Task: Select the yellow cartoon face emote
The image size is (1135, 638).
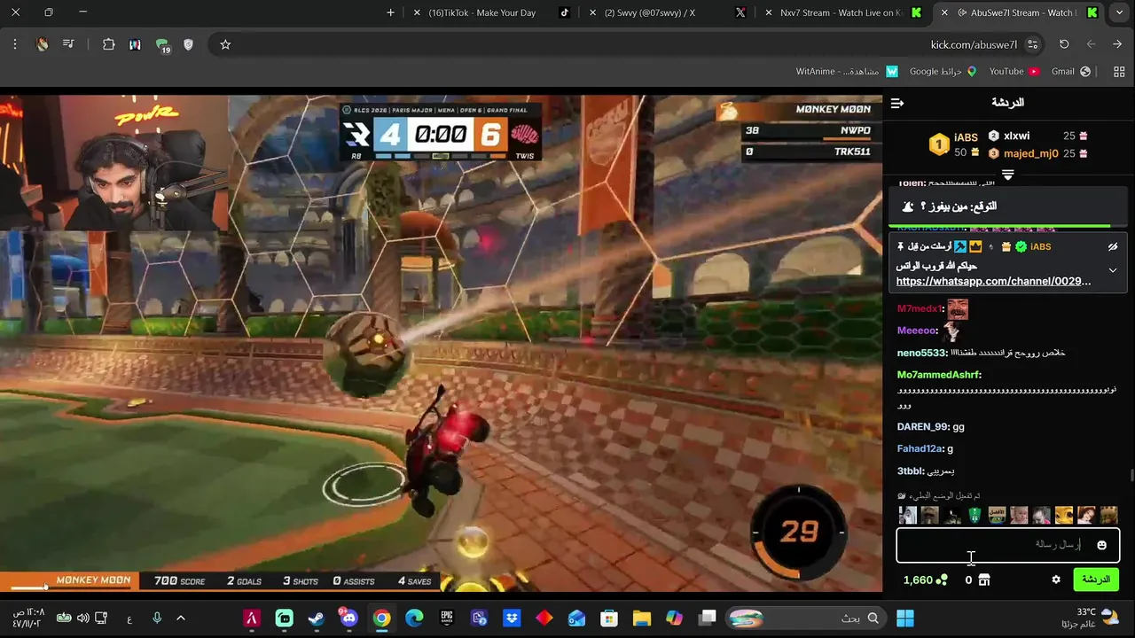Action: (1064, 515)
